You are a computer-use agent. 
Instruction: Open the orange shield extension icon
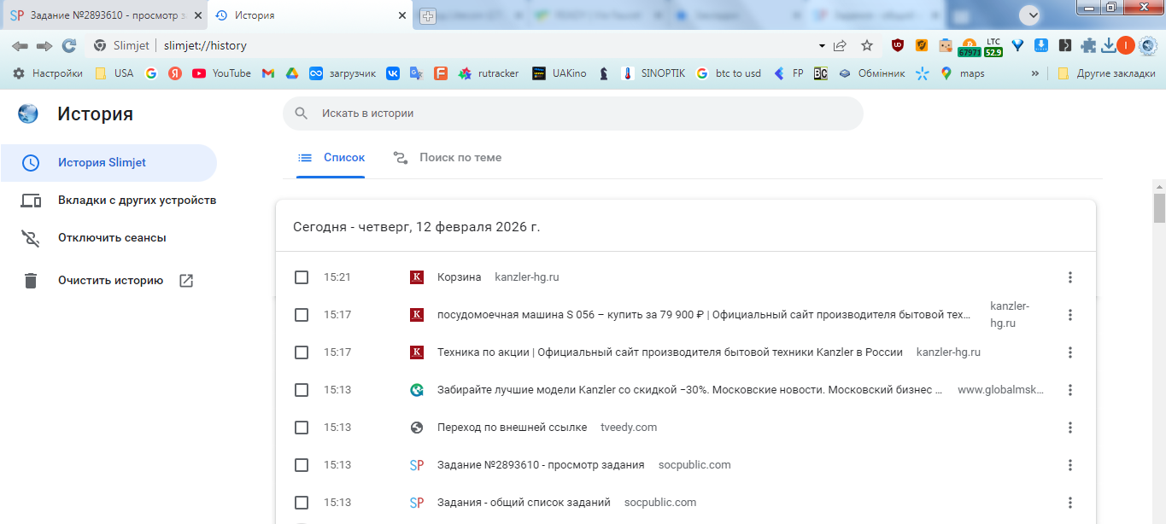click(x=922, y=45)
